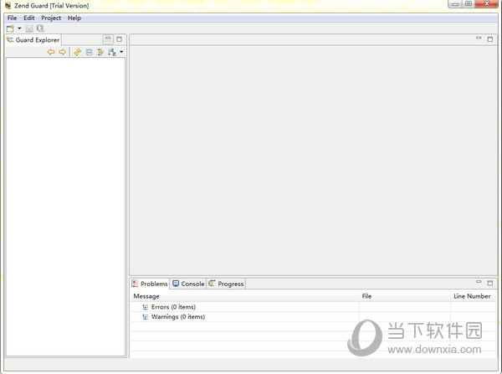Screen dimensions: 502x374
Task: Maximize the Zend Guard window
Action: click(469, 4)
